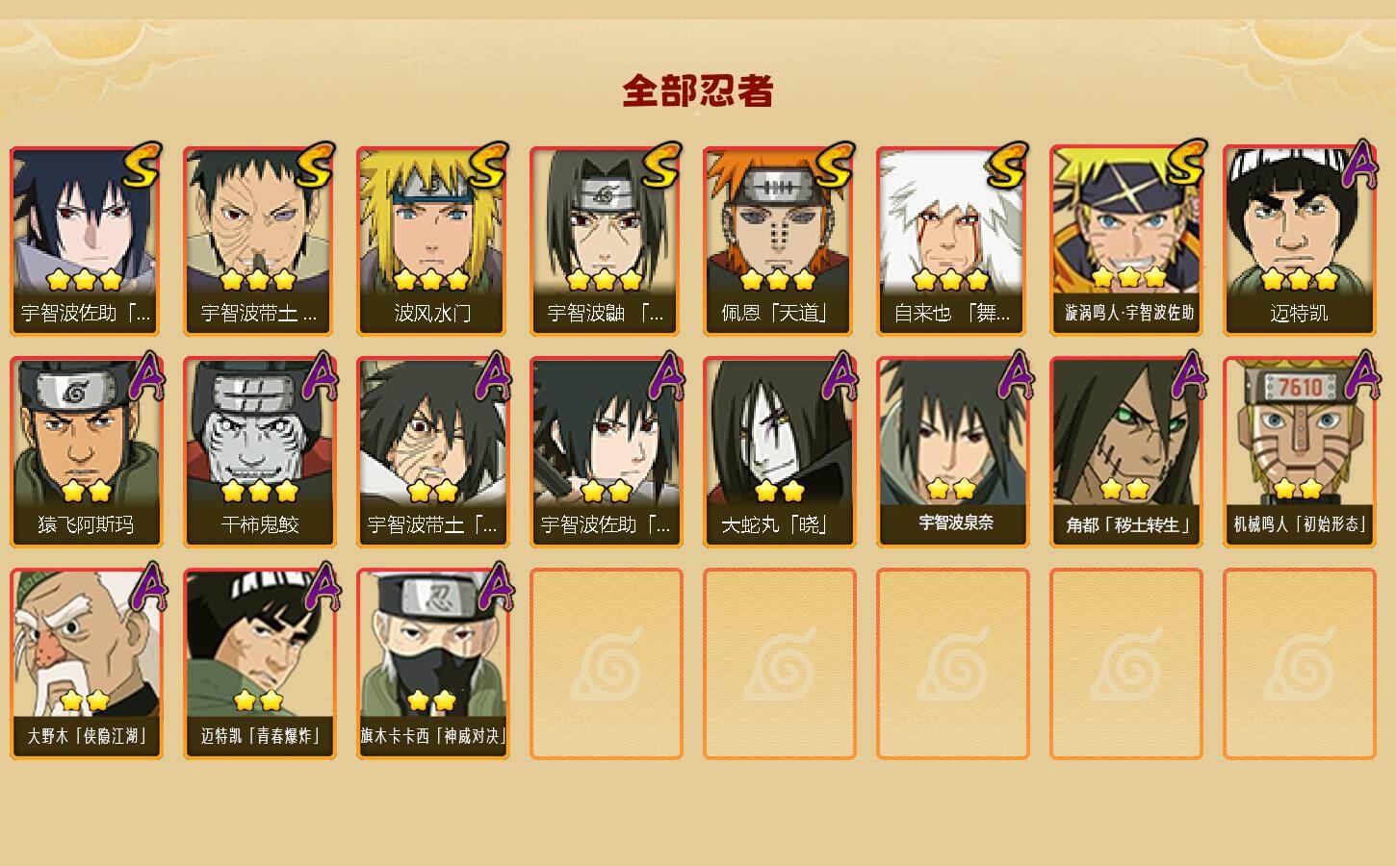Screen dimensions: 1396x866
Task: Click the 全部忍者 title heading
Action: coord(698,91)
